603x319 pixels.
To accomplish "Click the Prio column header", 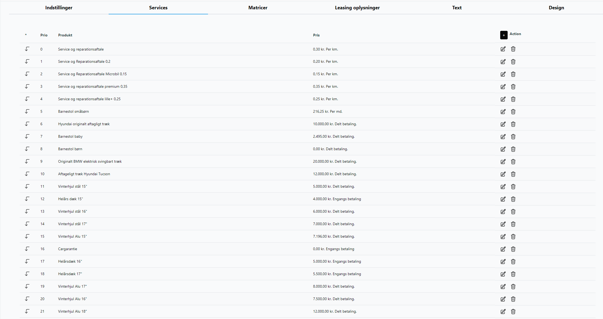I will coord(44,35).
